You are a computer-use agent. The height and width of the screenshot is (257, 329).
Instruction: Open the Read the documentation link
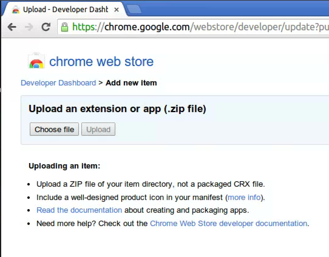(x=79, y=210)
